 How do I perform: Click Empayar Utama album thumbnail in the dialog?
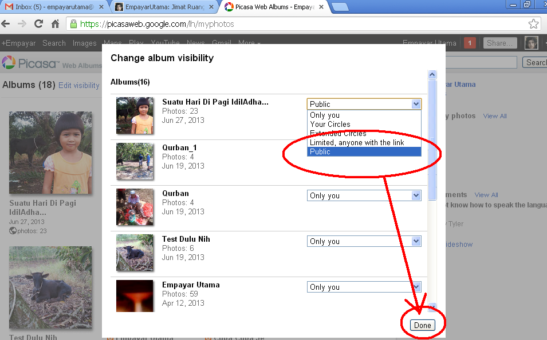(x=135, y=296)
